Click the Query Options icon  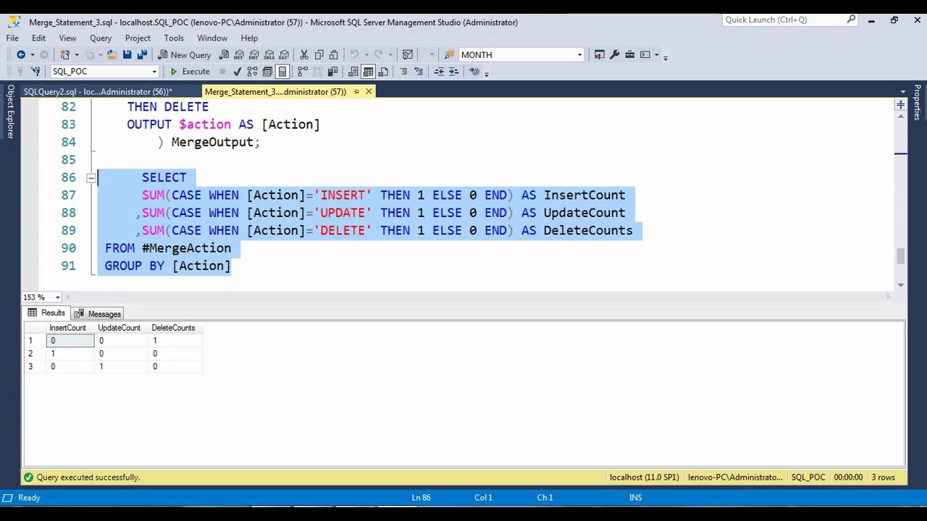[x=267, y=72]
